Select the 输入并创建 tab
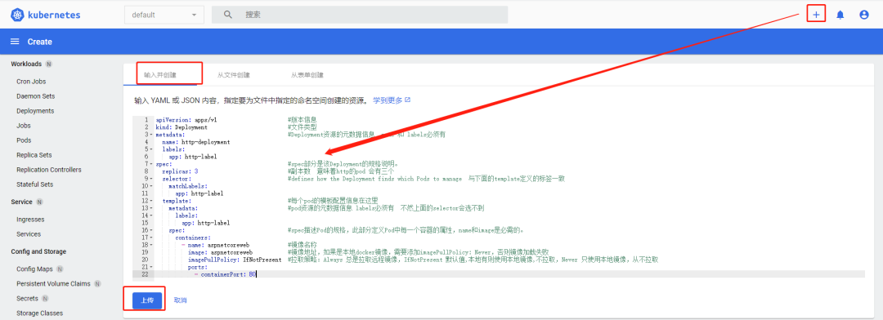 pyautogui.click(x=160, y=75)
